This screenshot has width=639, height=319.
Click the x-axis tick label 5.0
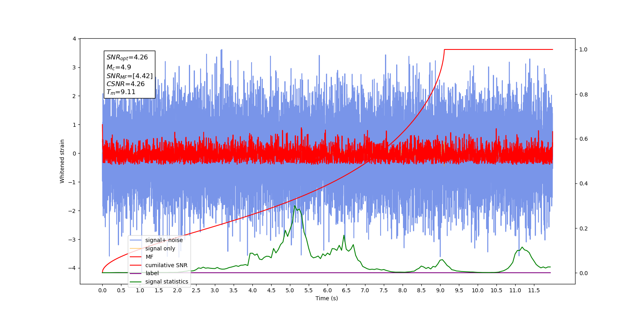click(290, 290)
